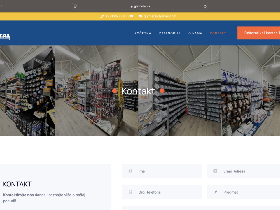This screenshot has height=210, width=280.
Task: Go forward with the browser arrow
Action: coord(2,6)
